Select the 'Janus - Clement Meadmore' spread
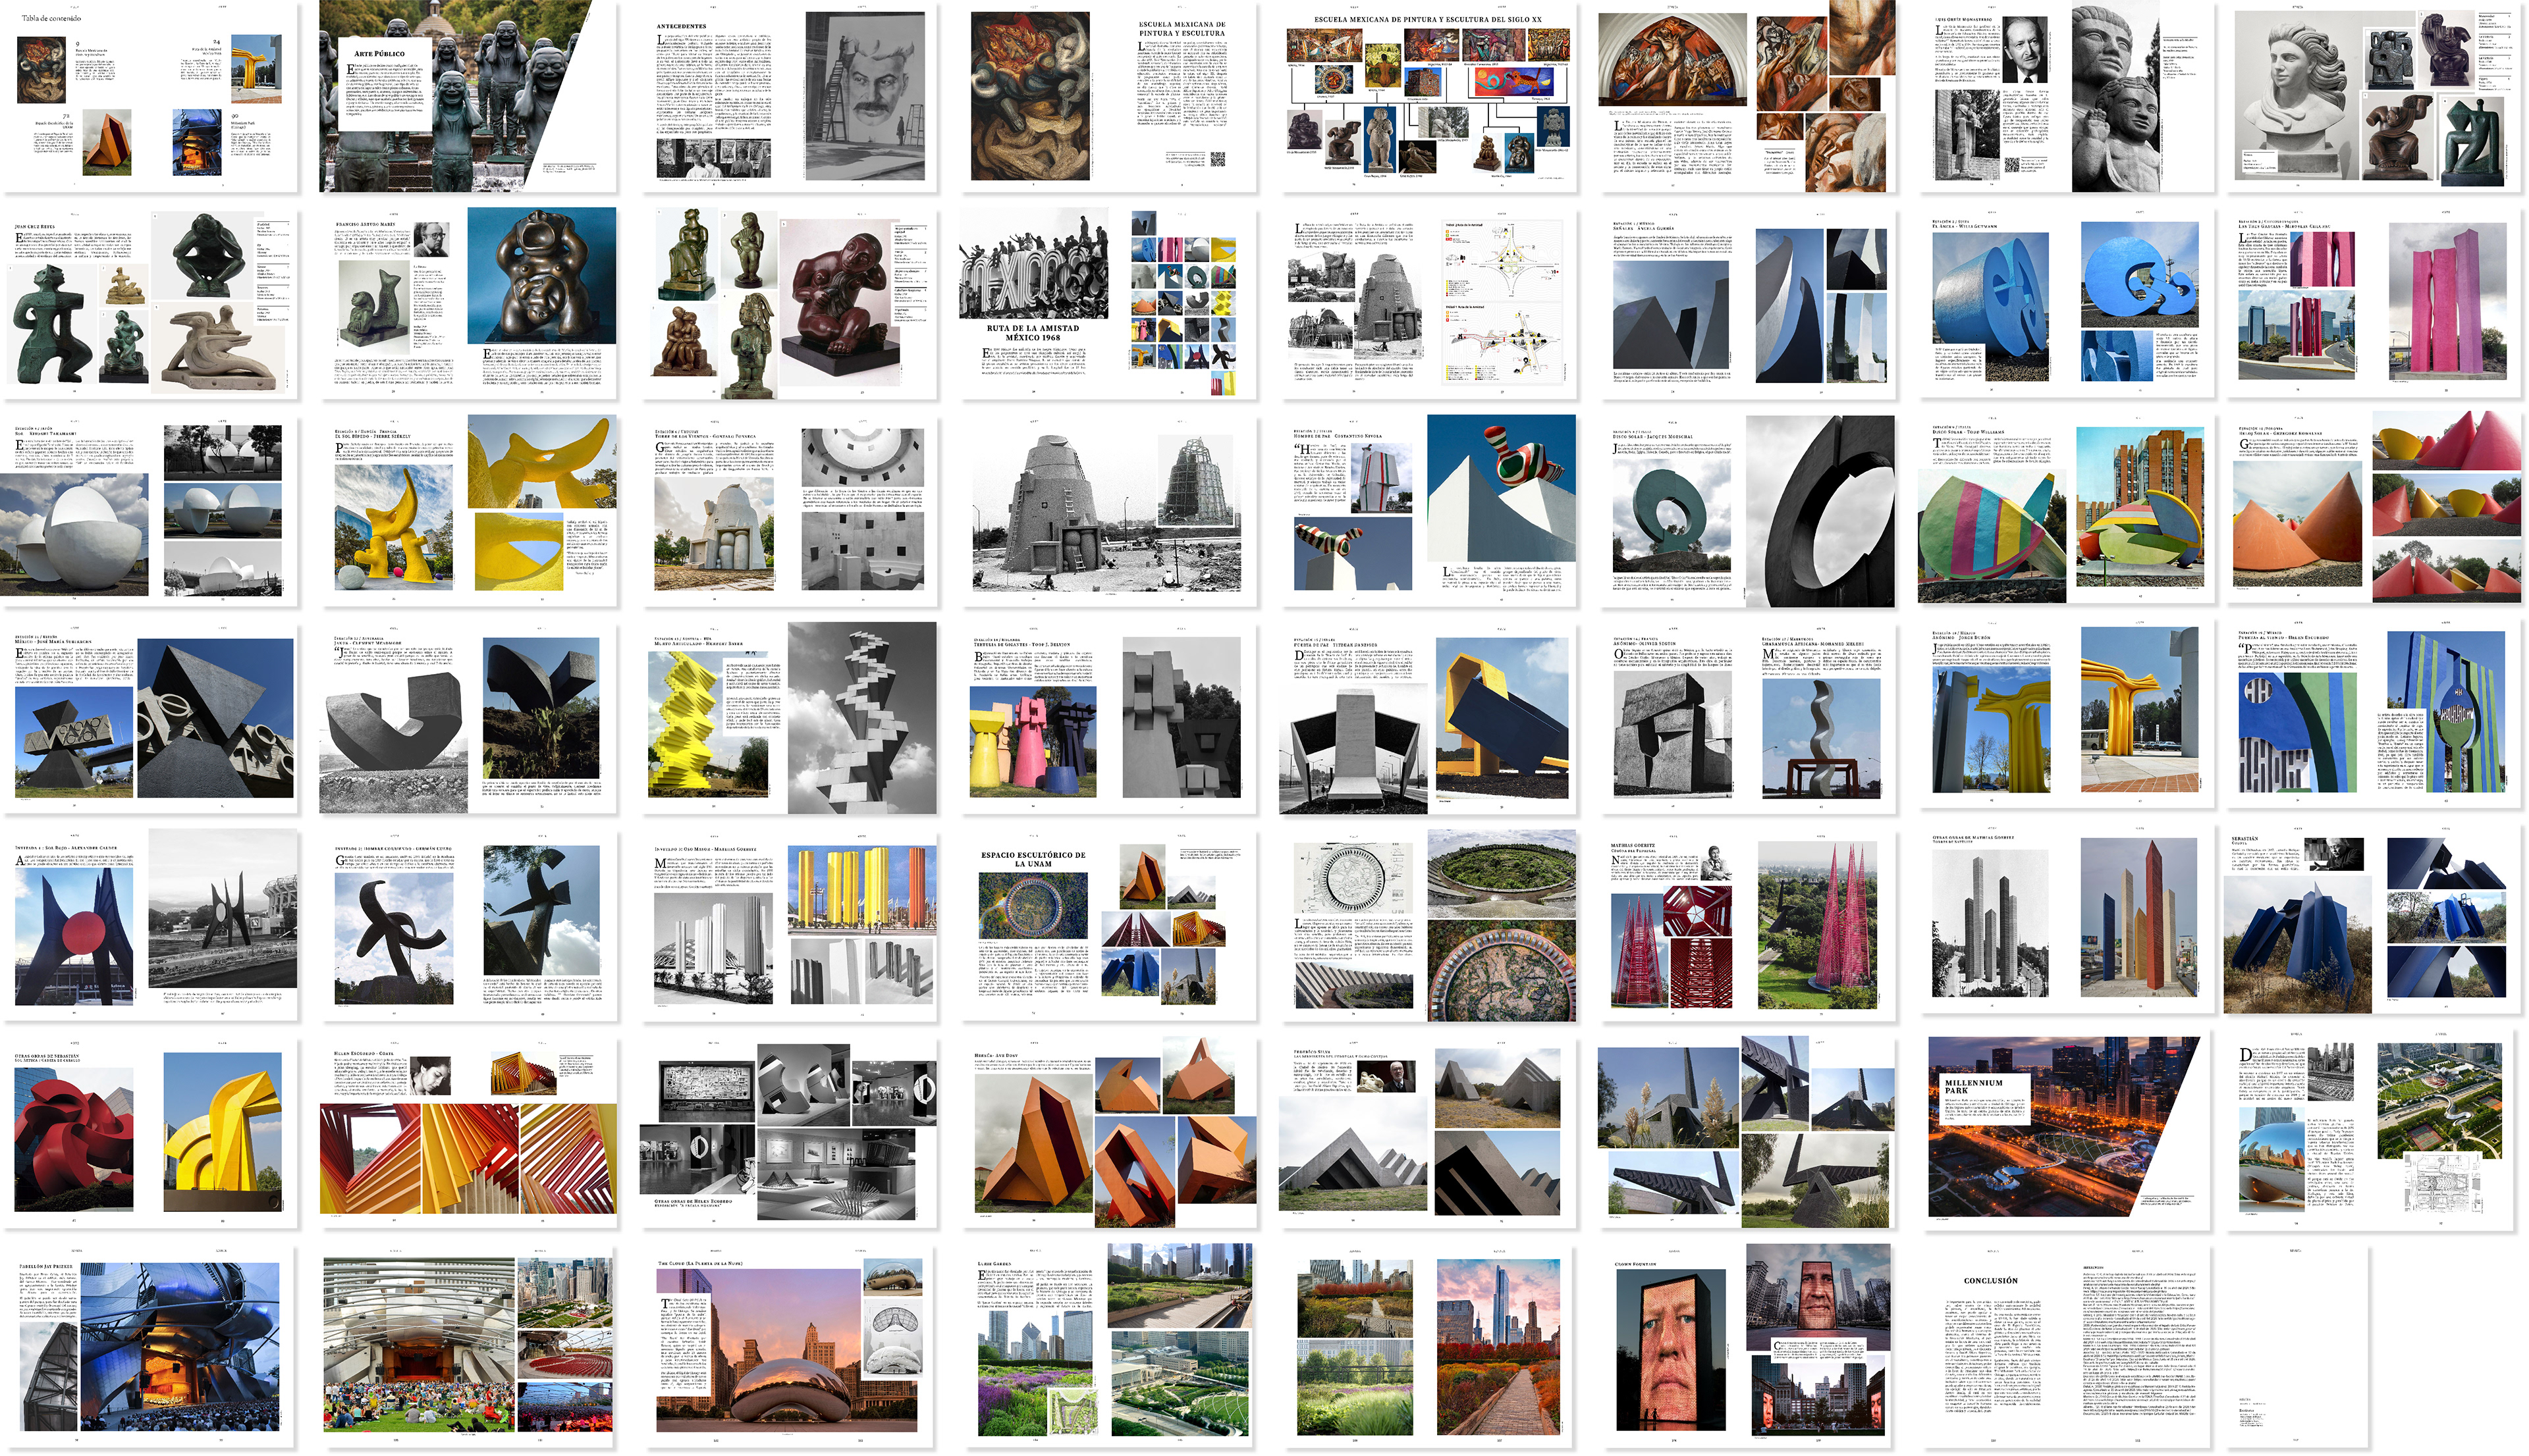The height and width of the screenshot is (1456, 2529). point(468,718)
